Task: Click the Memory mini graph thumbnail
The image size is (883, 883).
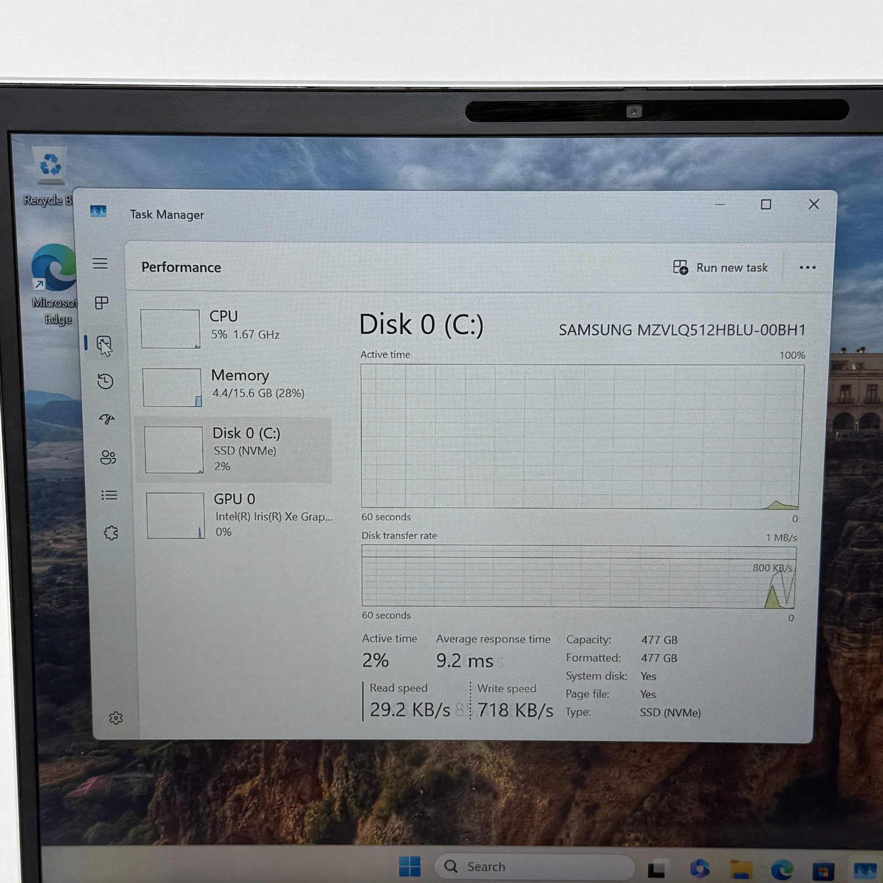Action: point(172,387)
